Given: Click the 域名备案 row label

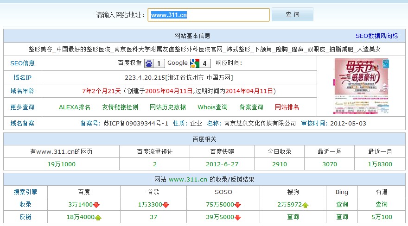Looking at the screenshot, I should click(22, 123).
